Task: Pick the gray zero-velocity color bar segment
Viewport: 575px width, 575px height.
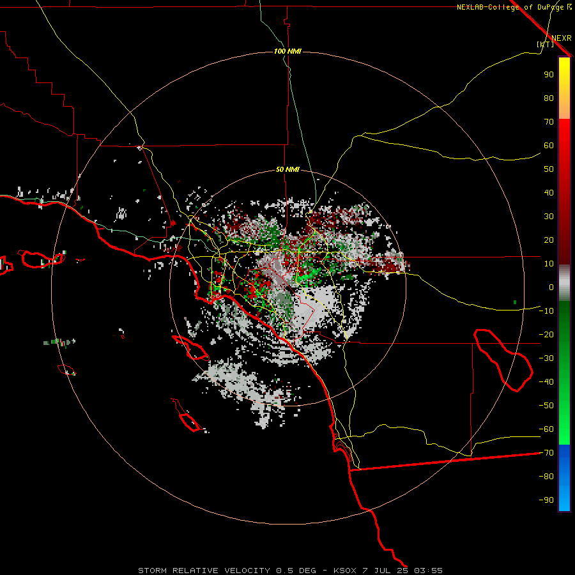Action: tap(564, 283)
